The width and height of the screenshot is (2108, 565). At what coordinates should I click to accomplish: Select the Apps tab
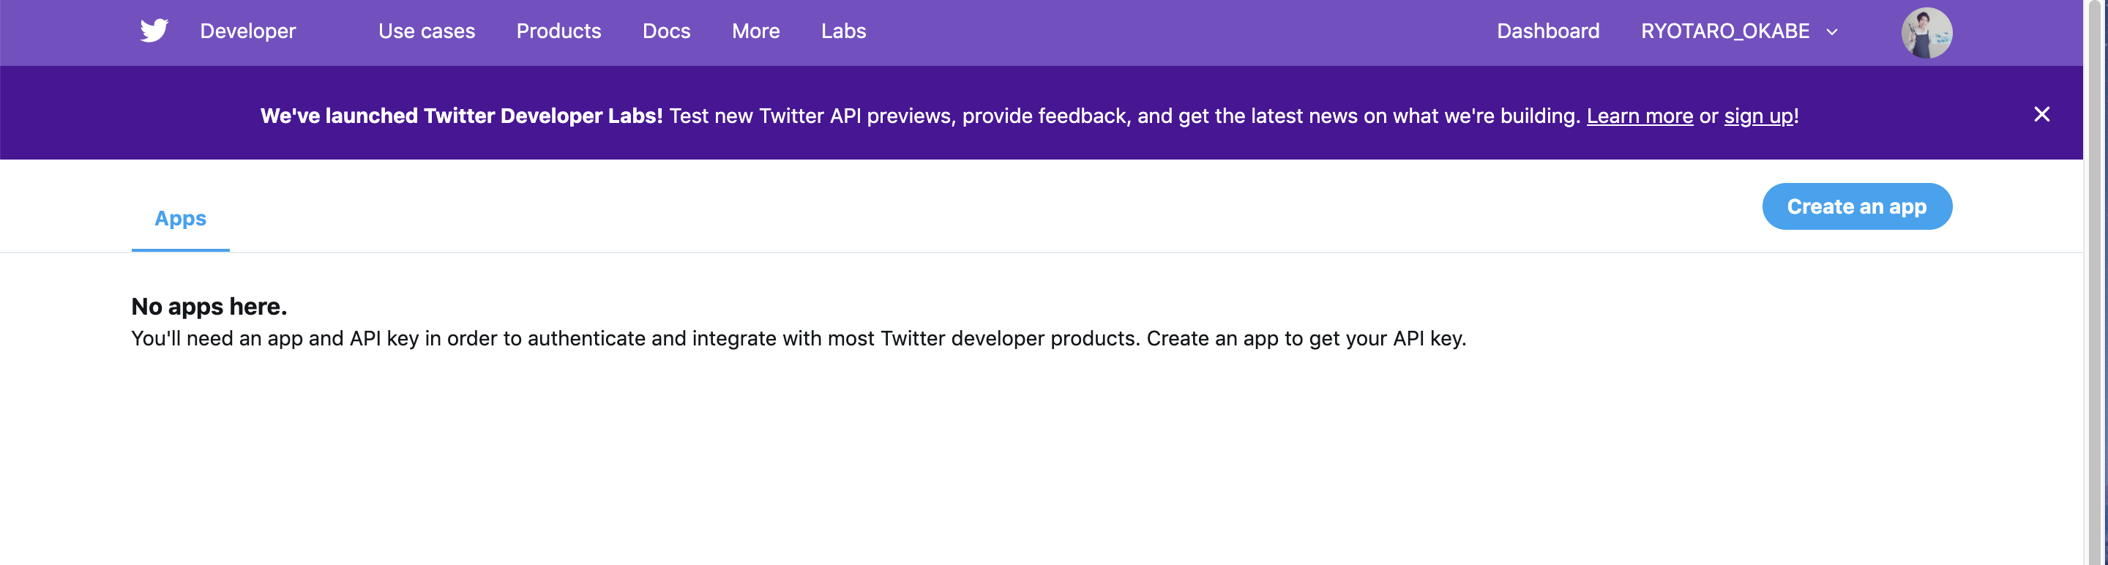[x=180, y=218]
